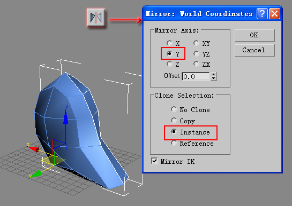Screen dimensions: 292x206
Task: Close the Mirror World Coordinates dialog
Action: [274, 14]
